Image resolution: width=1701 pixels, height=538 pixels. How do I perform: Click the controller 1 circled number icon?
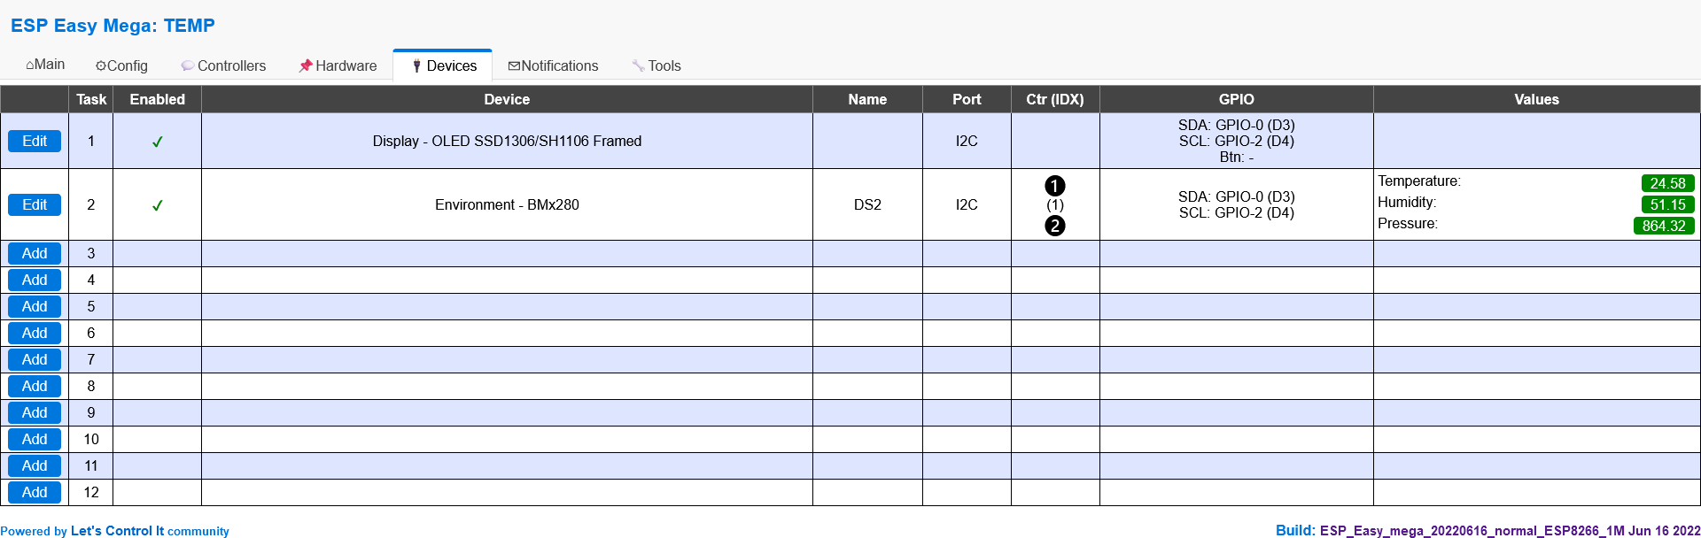click(x=1054, y=186)
